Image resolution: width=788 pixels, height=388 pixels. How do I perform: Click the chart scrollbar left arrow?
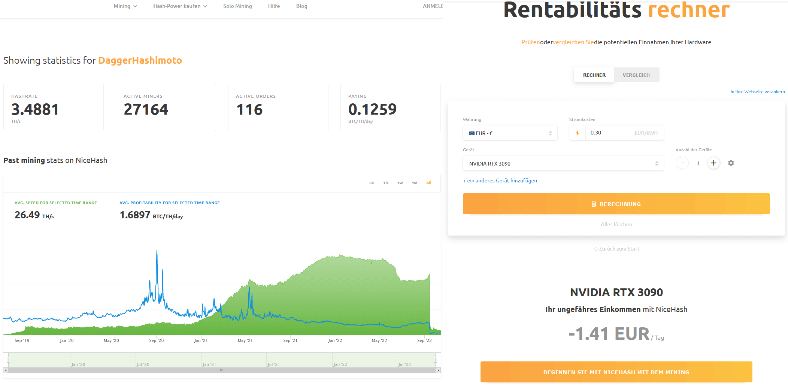point(5,370)
